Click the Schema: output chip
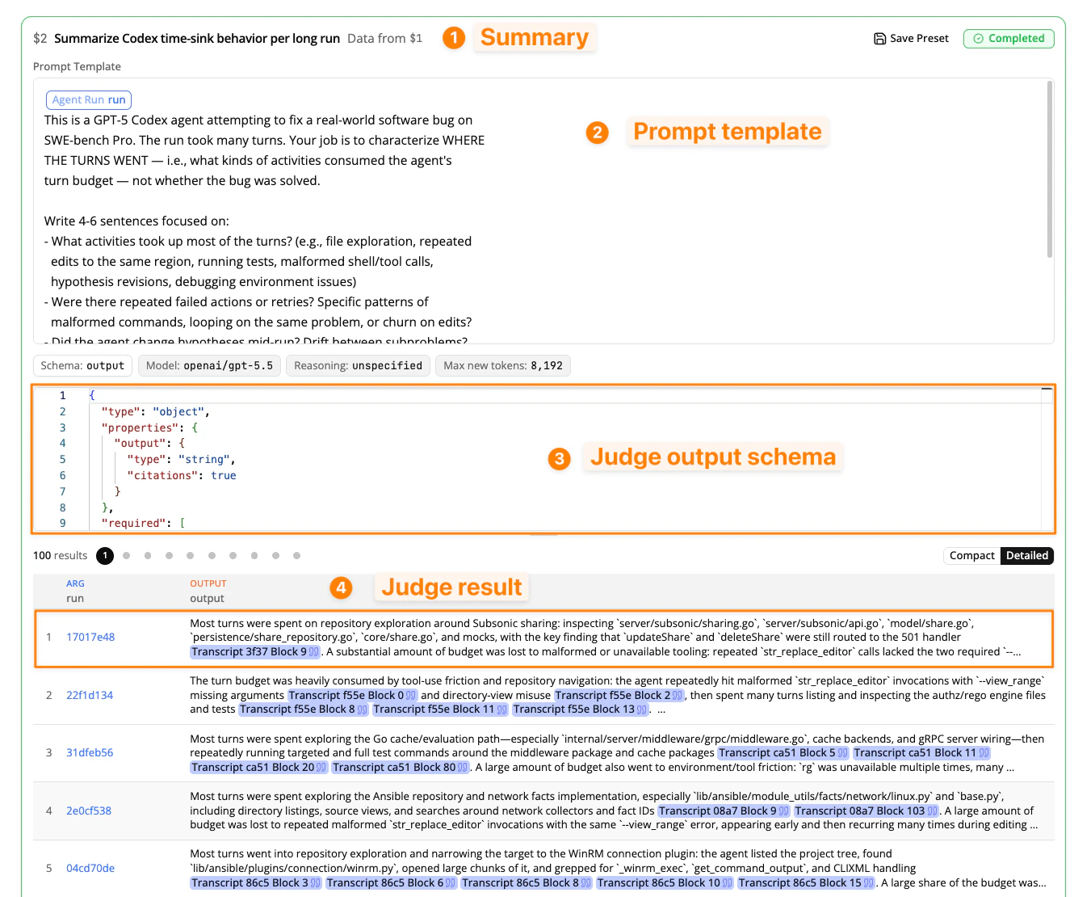 [82, 366]
